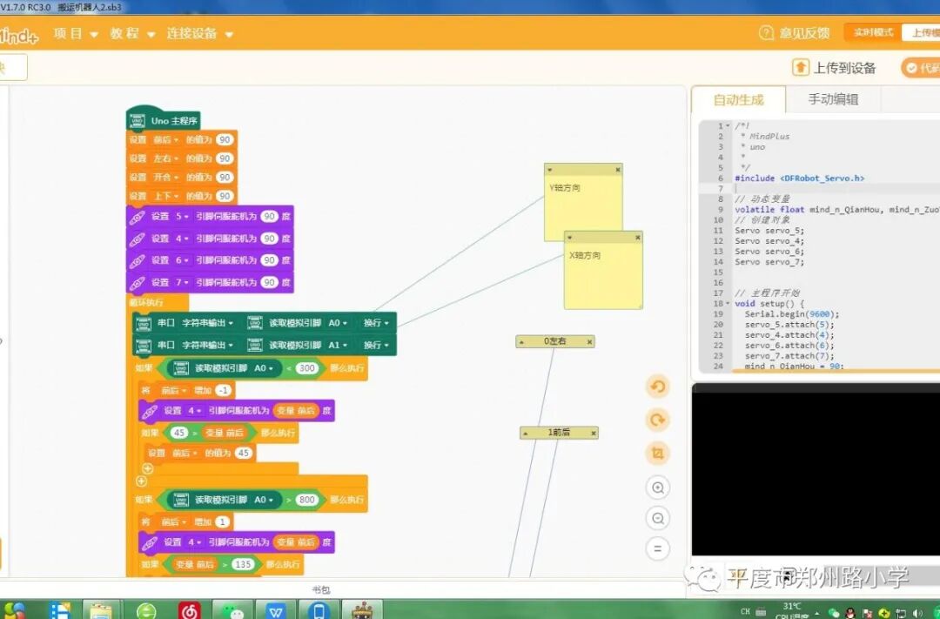Click the value 90 in pin 7 servo block

tap(270, 282)
